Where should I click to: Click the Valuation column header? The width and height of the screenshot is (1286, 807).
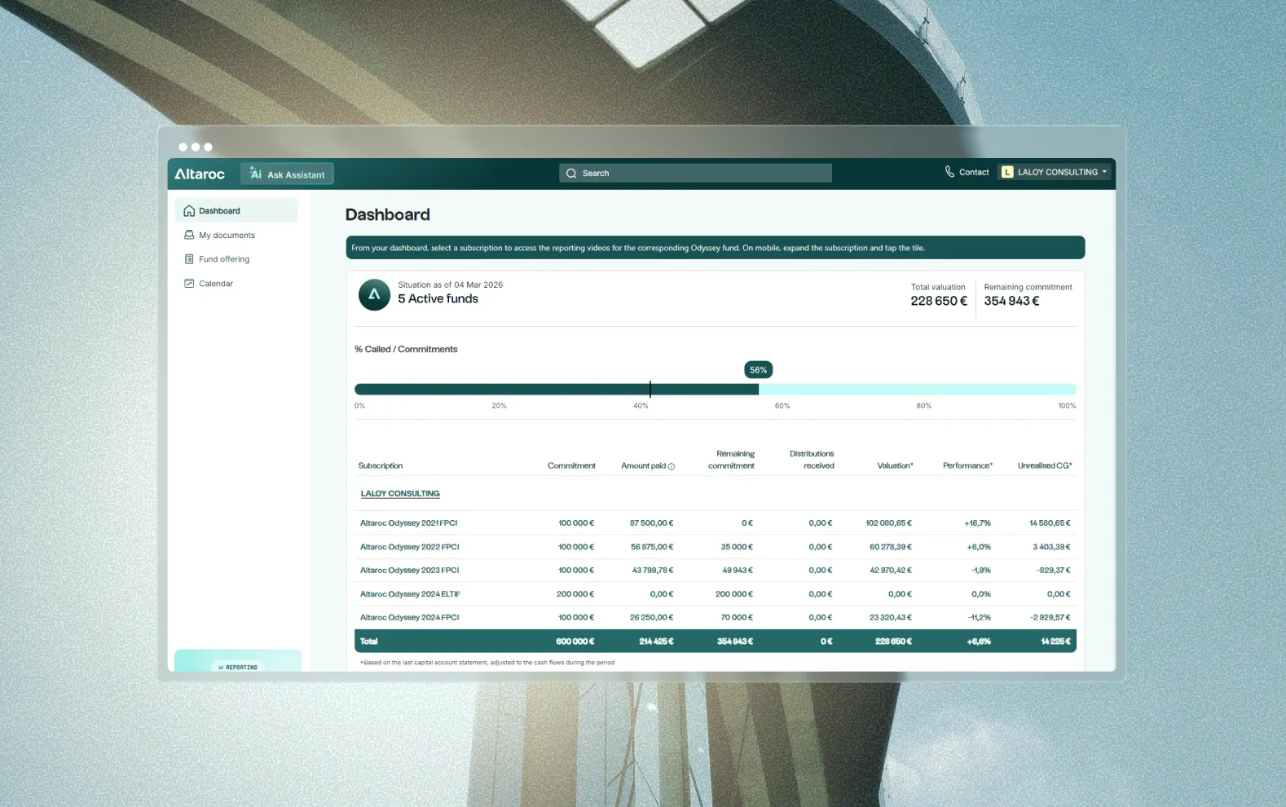point(895,465)
